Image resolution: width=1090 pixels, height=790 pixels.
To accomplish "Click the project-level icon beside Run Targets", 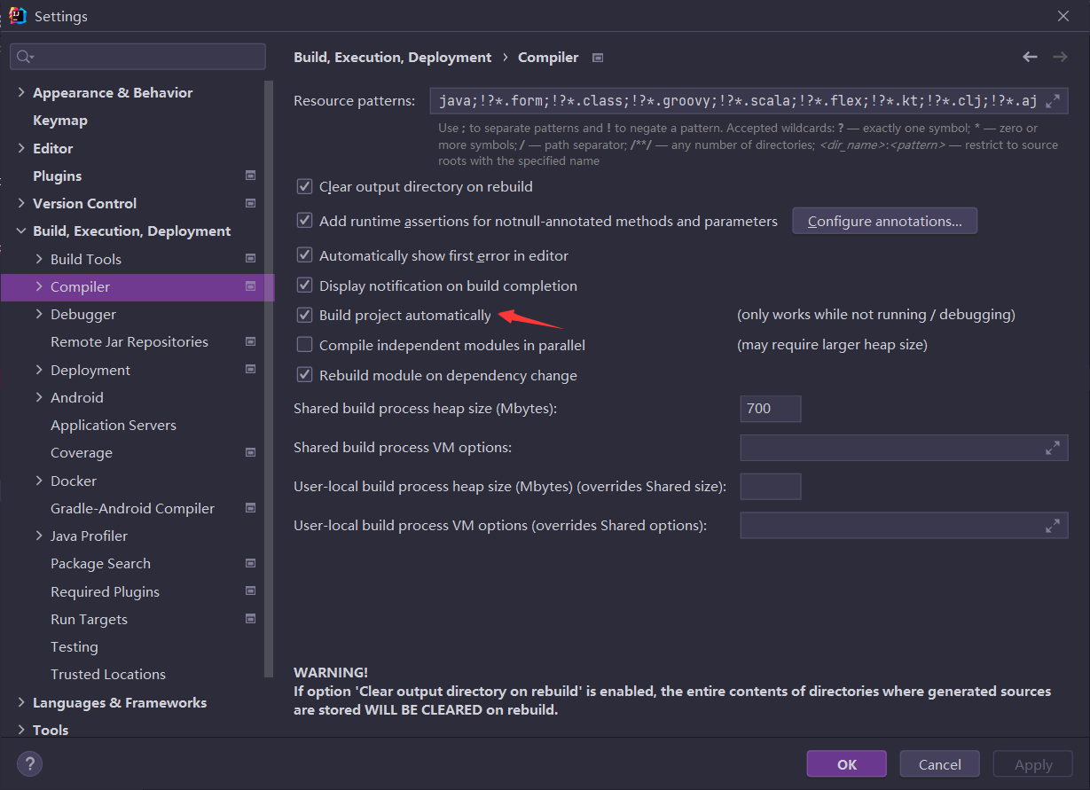I will [x=251, y=619].
